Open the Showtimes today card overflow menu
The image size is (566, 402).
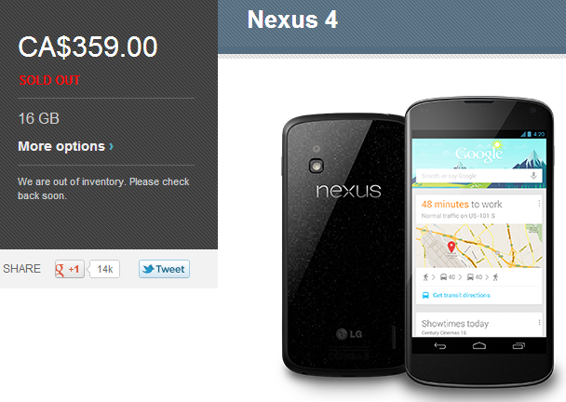tap(539, 322)
